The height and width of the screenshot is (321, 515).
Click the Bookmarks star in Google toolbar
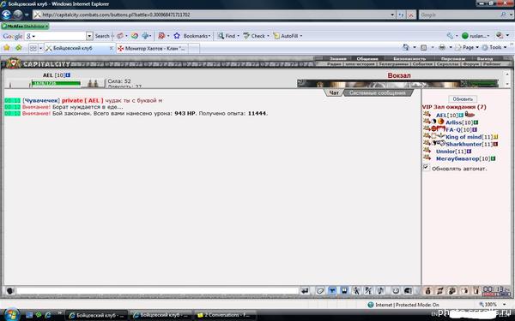coord(177,36)
